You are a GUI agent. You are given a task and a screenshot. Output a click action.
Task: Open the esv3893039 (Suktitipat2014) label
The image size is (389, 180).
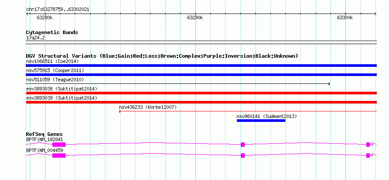click(x=62, y=98)
